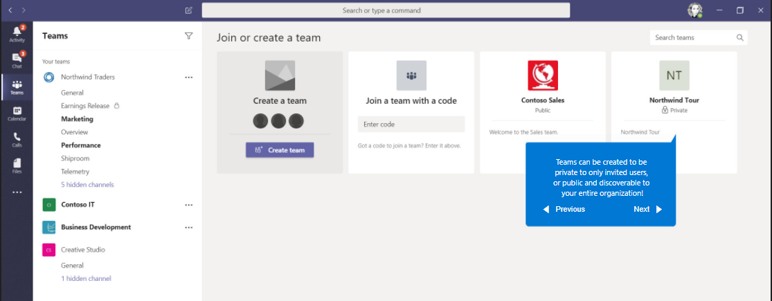
Task: Go back with the left arrow
Action: (10, 10)
